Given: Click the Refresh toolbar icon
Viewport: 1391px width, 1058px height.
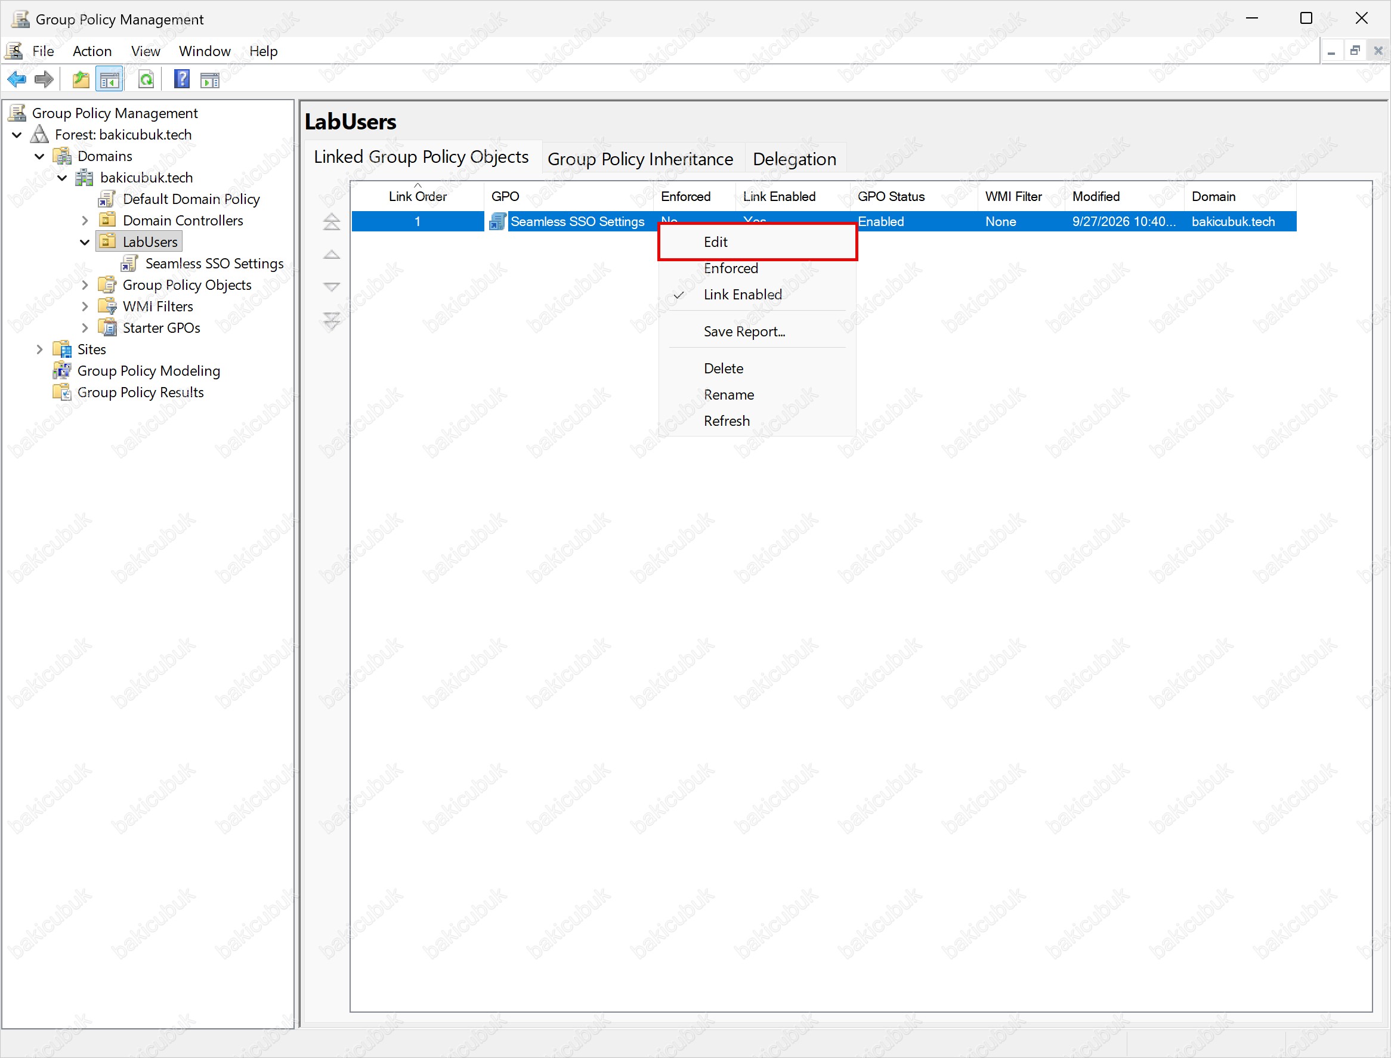Looking at the screenshot, I should pyautogui.click(x=146, y=79).
